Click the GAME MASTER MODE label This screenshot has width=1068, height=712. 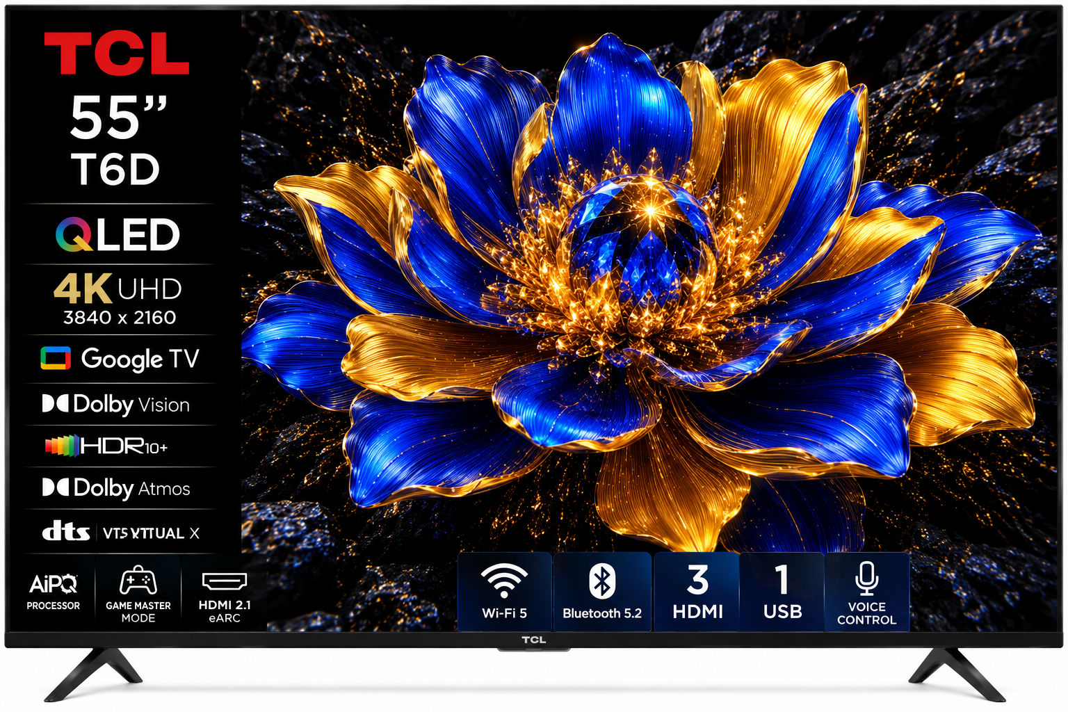click(x=138, y=612)
